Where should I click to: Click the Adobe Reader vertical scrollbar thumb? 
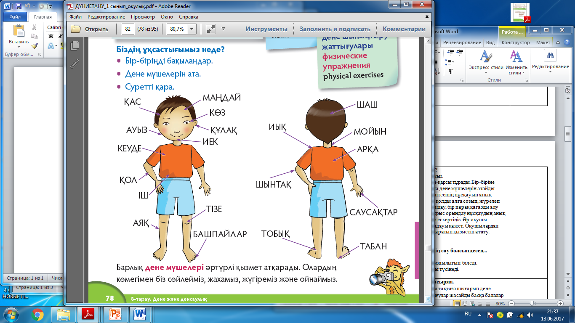tap(428, 248)
